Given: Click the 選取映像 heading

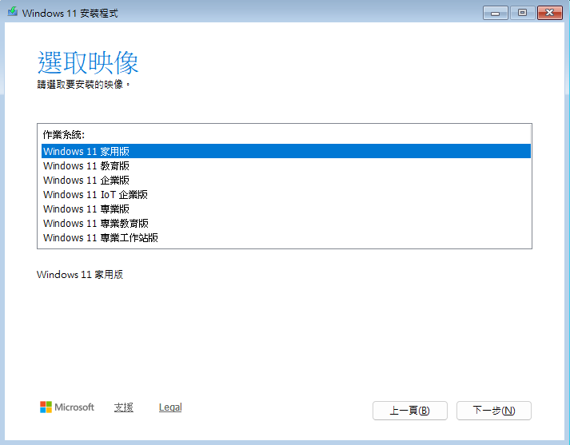Looking at the screenshot, I should pos(88,62).
